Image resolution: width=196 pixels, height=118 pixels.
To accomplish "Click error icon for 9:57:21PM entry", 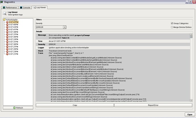I will pyautogui.click(x=7, y=54).
